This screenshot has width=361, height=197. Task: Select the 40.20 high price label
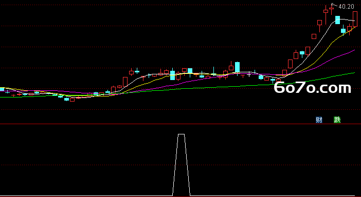[x=346, y=7]
